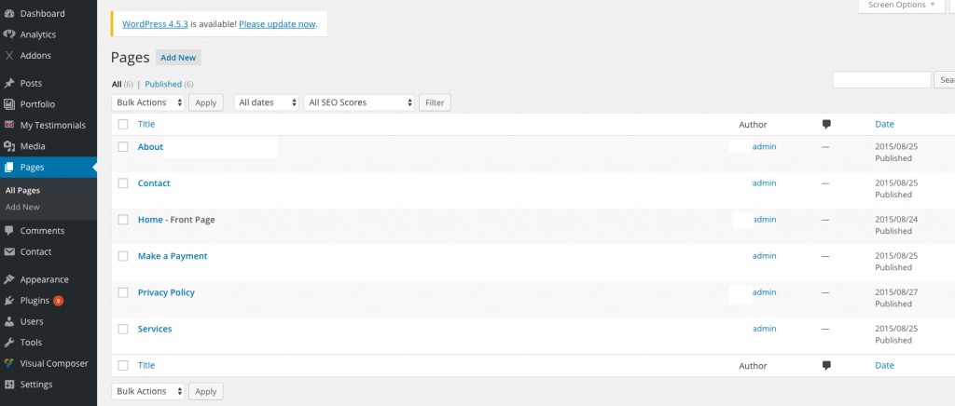The image size is (955, 406).
Task: Open Appearance paintbrush icon
Action: coord(9,279)
